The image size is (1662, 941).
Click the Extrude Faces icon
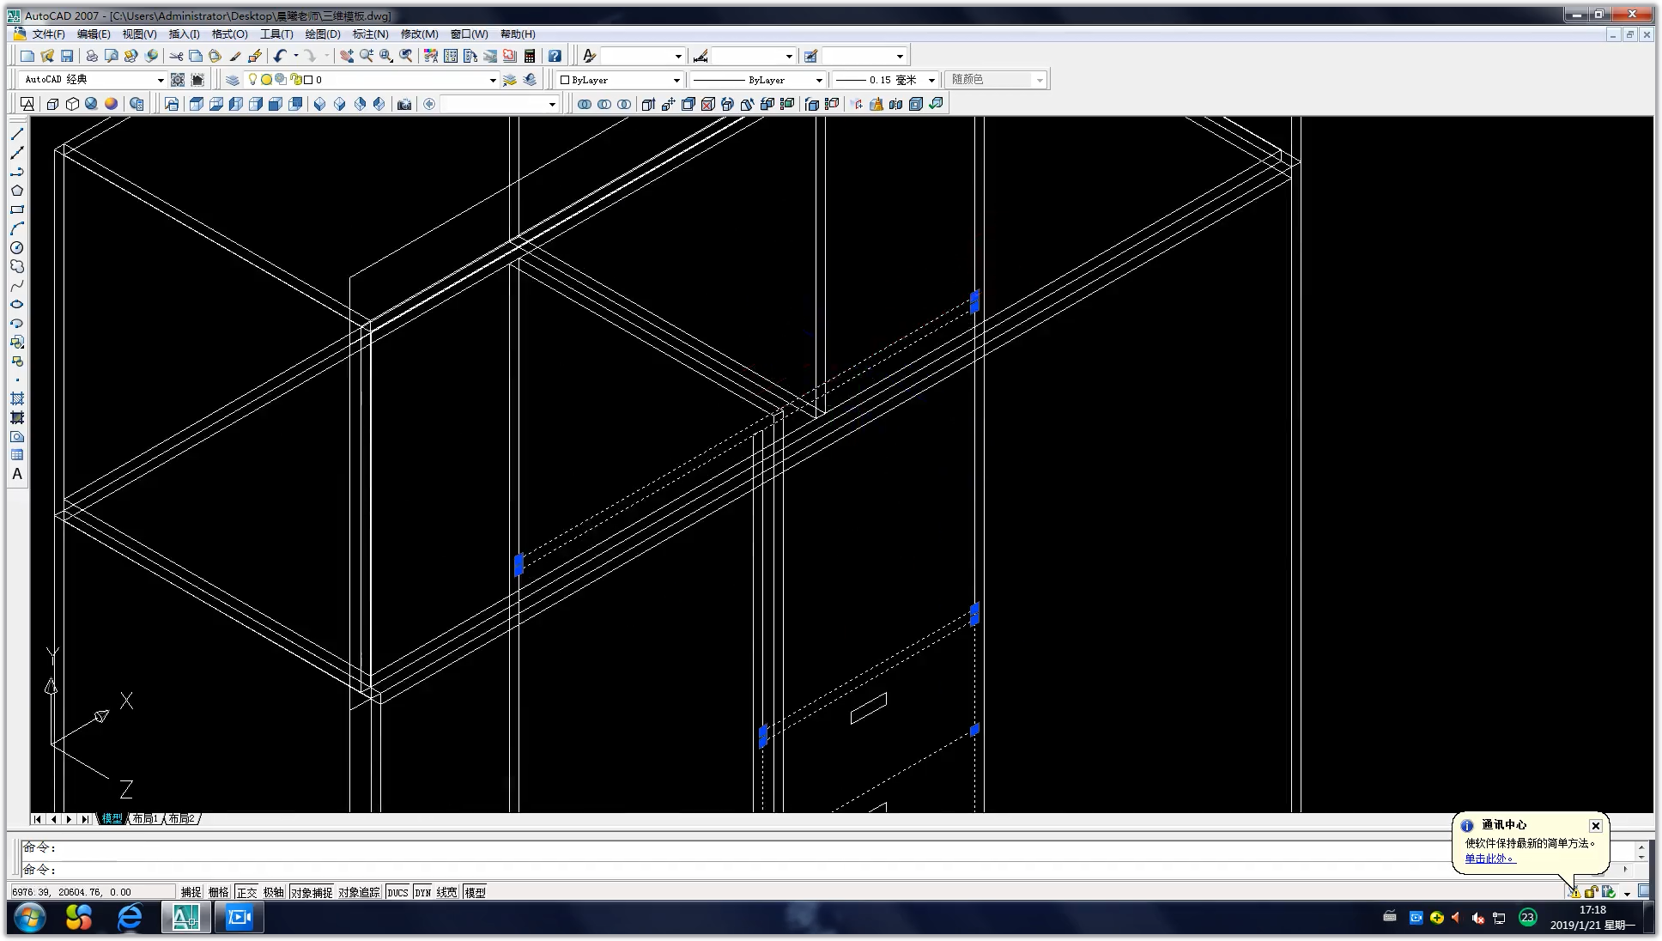point(648,104)
